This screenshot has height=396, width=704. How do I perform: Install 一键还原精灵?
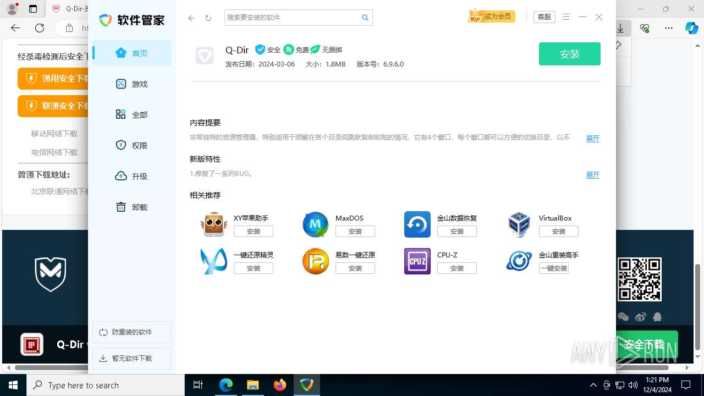[254, 268]
